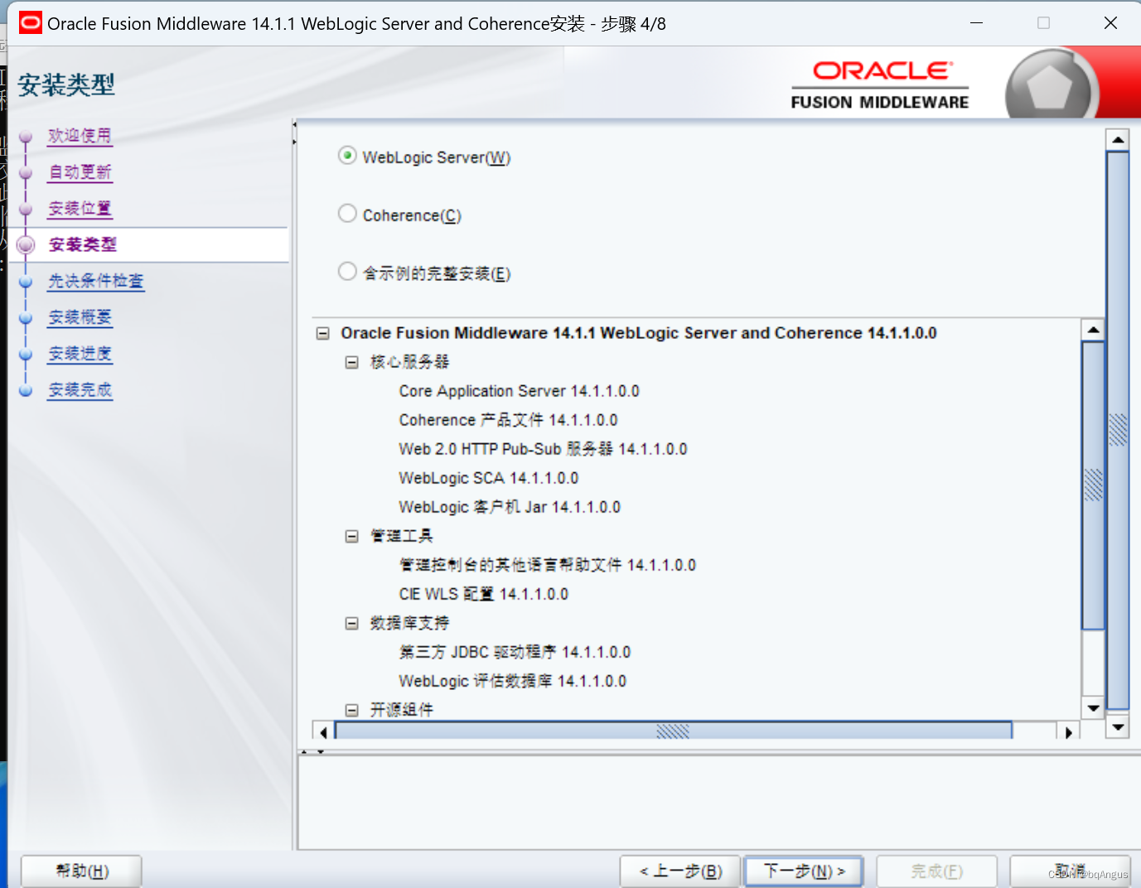Minimize the installer window
The image size is (1141, 888).
[x=977, y=23]
